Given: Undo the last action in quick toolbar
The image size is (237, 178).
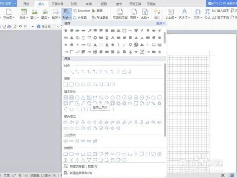Looking at the screenshot, I should pos(20,26).
